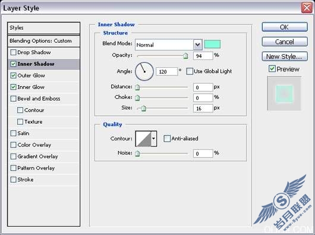The height and width of the screenshot is (235, 315).
Task: Click the Contour curve thumbnail
Action: point(143,139)
